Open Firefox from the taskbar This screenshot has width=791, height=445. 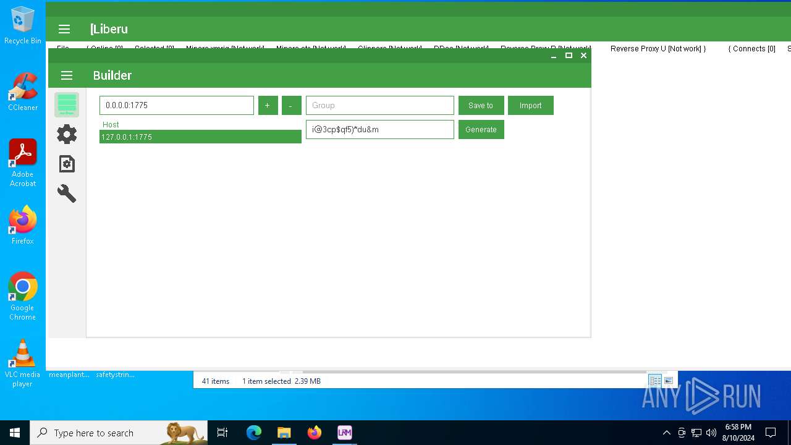(x=315, y=433)
